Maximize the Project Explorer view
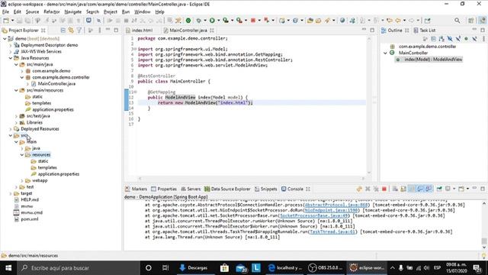488x275 pixels. coord(116,30)
